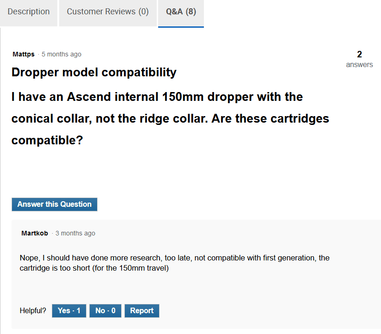Open the Description tab
Image resolution: width=381 pixels, height=334 pixels.
(29, 12)
